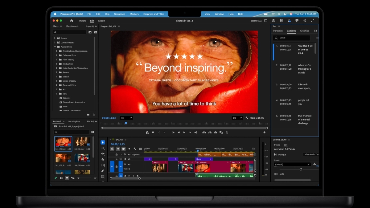Click the beta flask icon in the header
This screenshot has height=208, width=370.
point(289,21)
